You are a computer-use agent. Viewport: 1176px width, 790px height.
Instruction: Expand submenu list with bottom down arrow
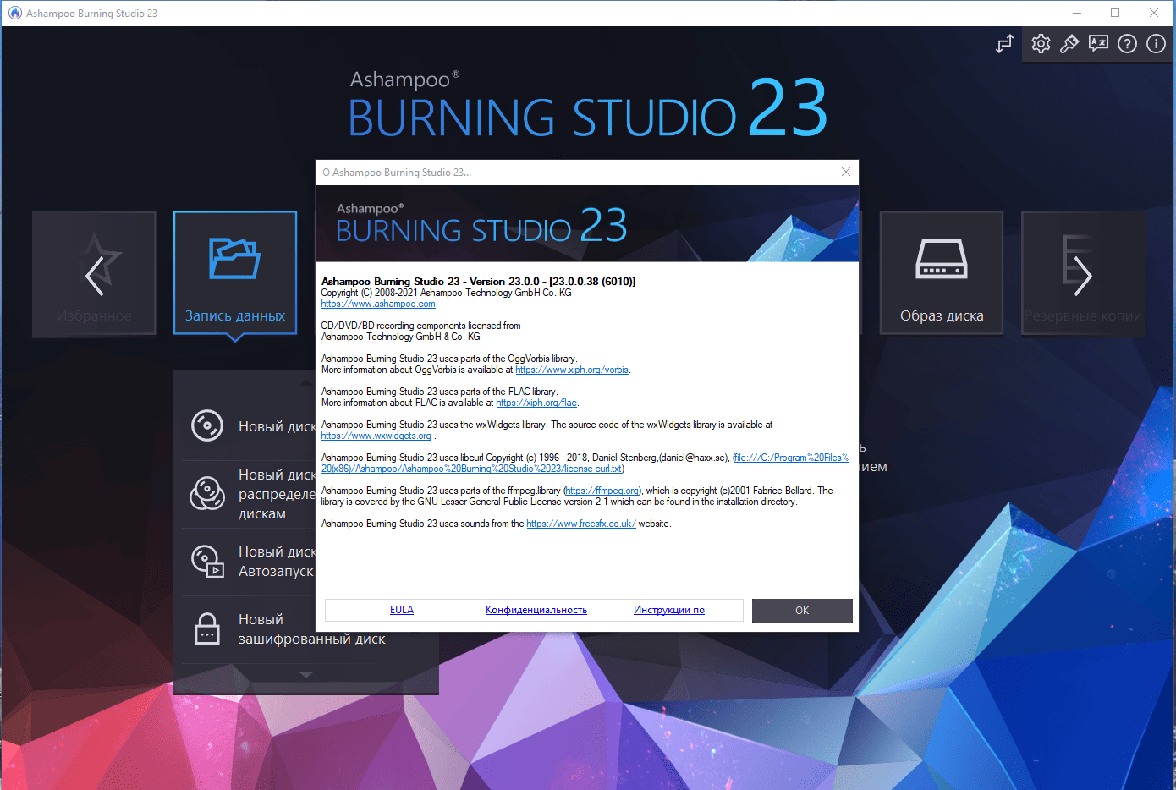[306, 675]
